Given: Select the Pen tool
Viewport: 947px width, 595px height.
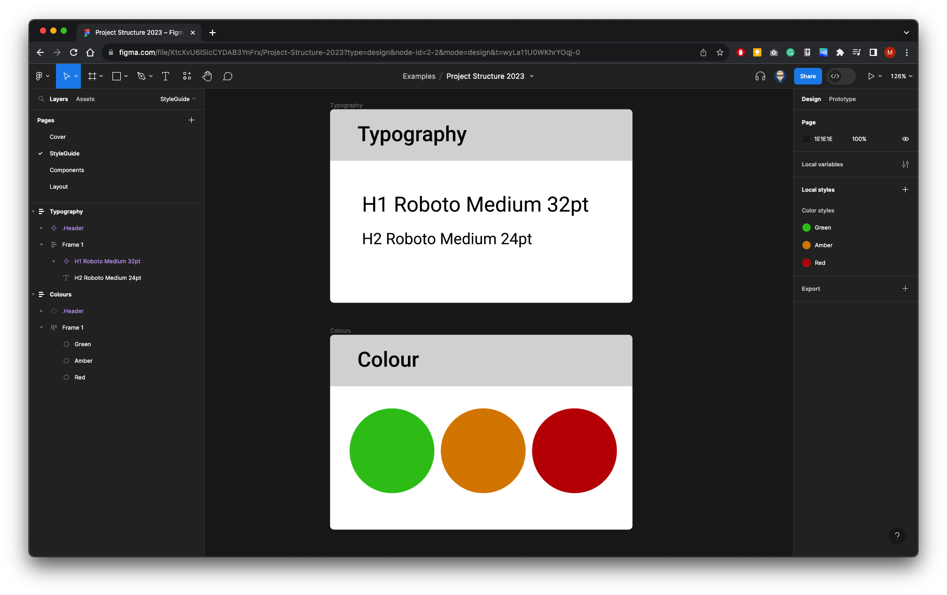Looking at the screenshot, I should (x=141, y=76).
